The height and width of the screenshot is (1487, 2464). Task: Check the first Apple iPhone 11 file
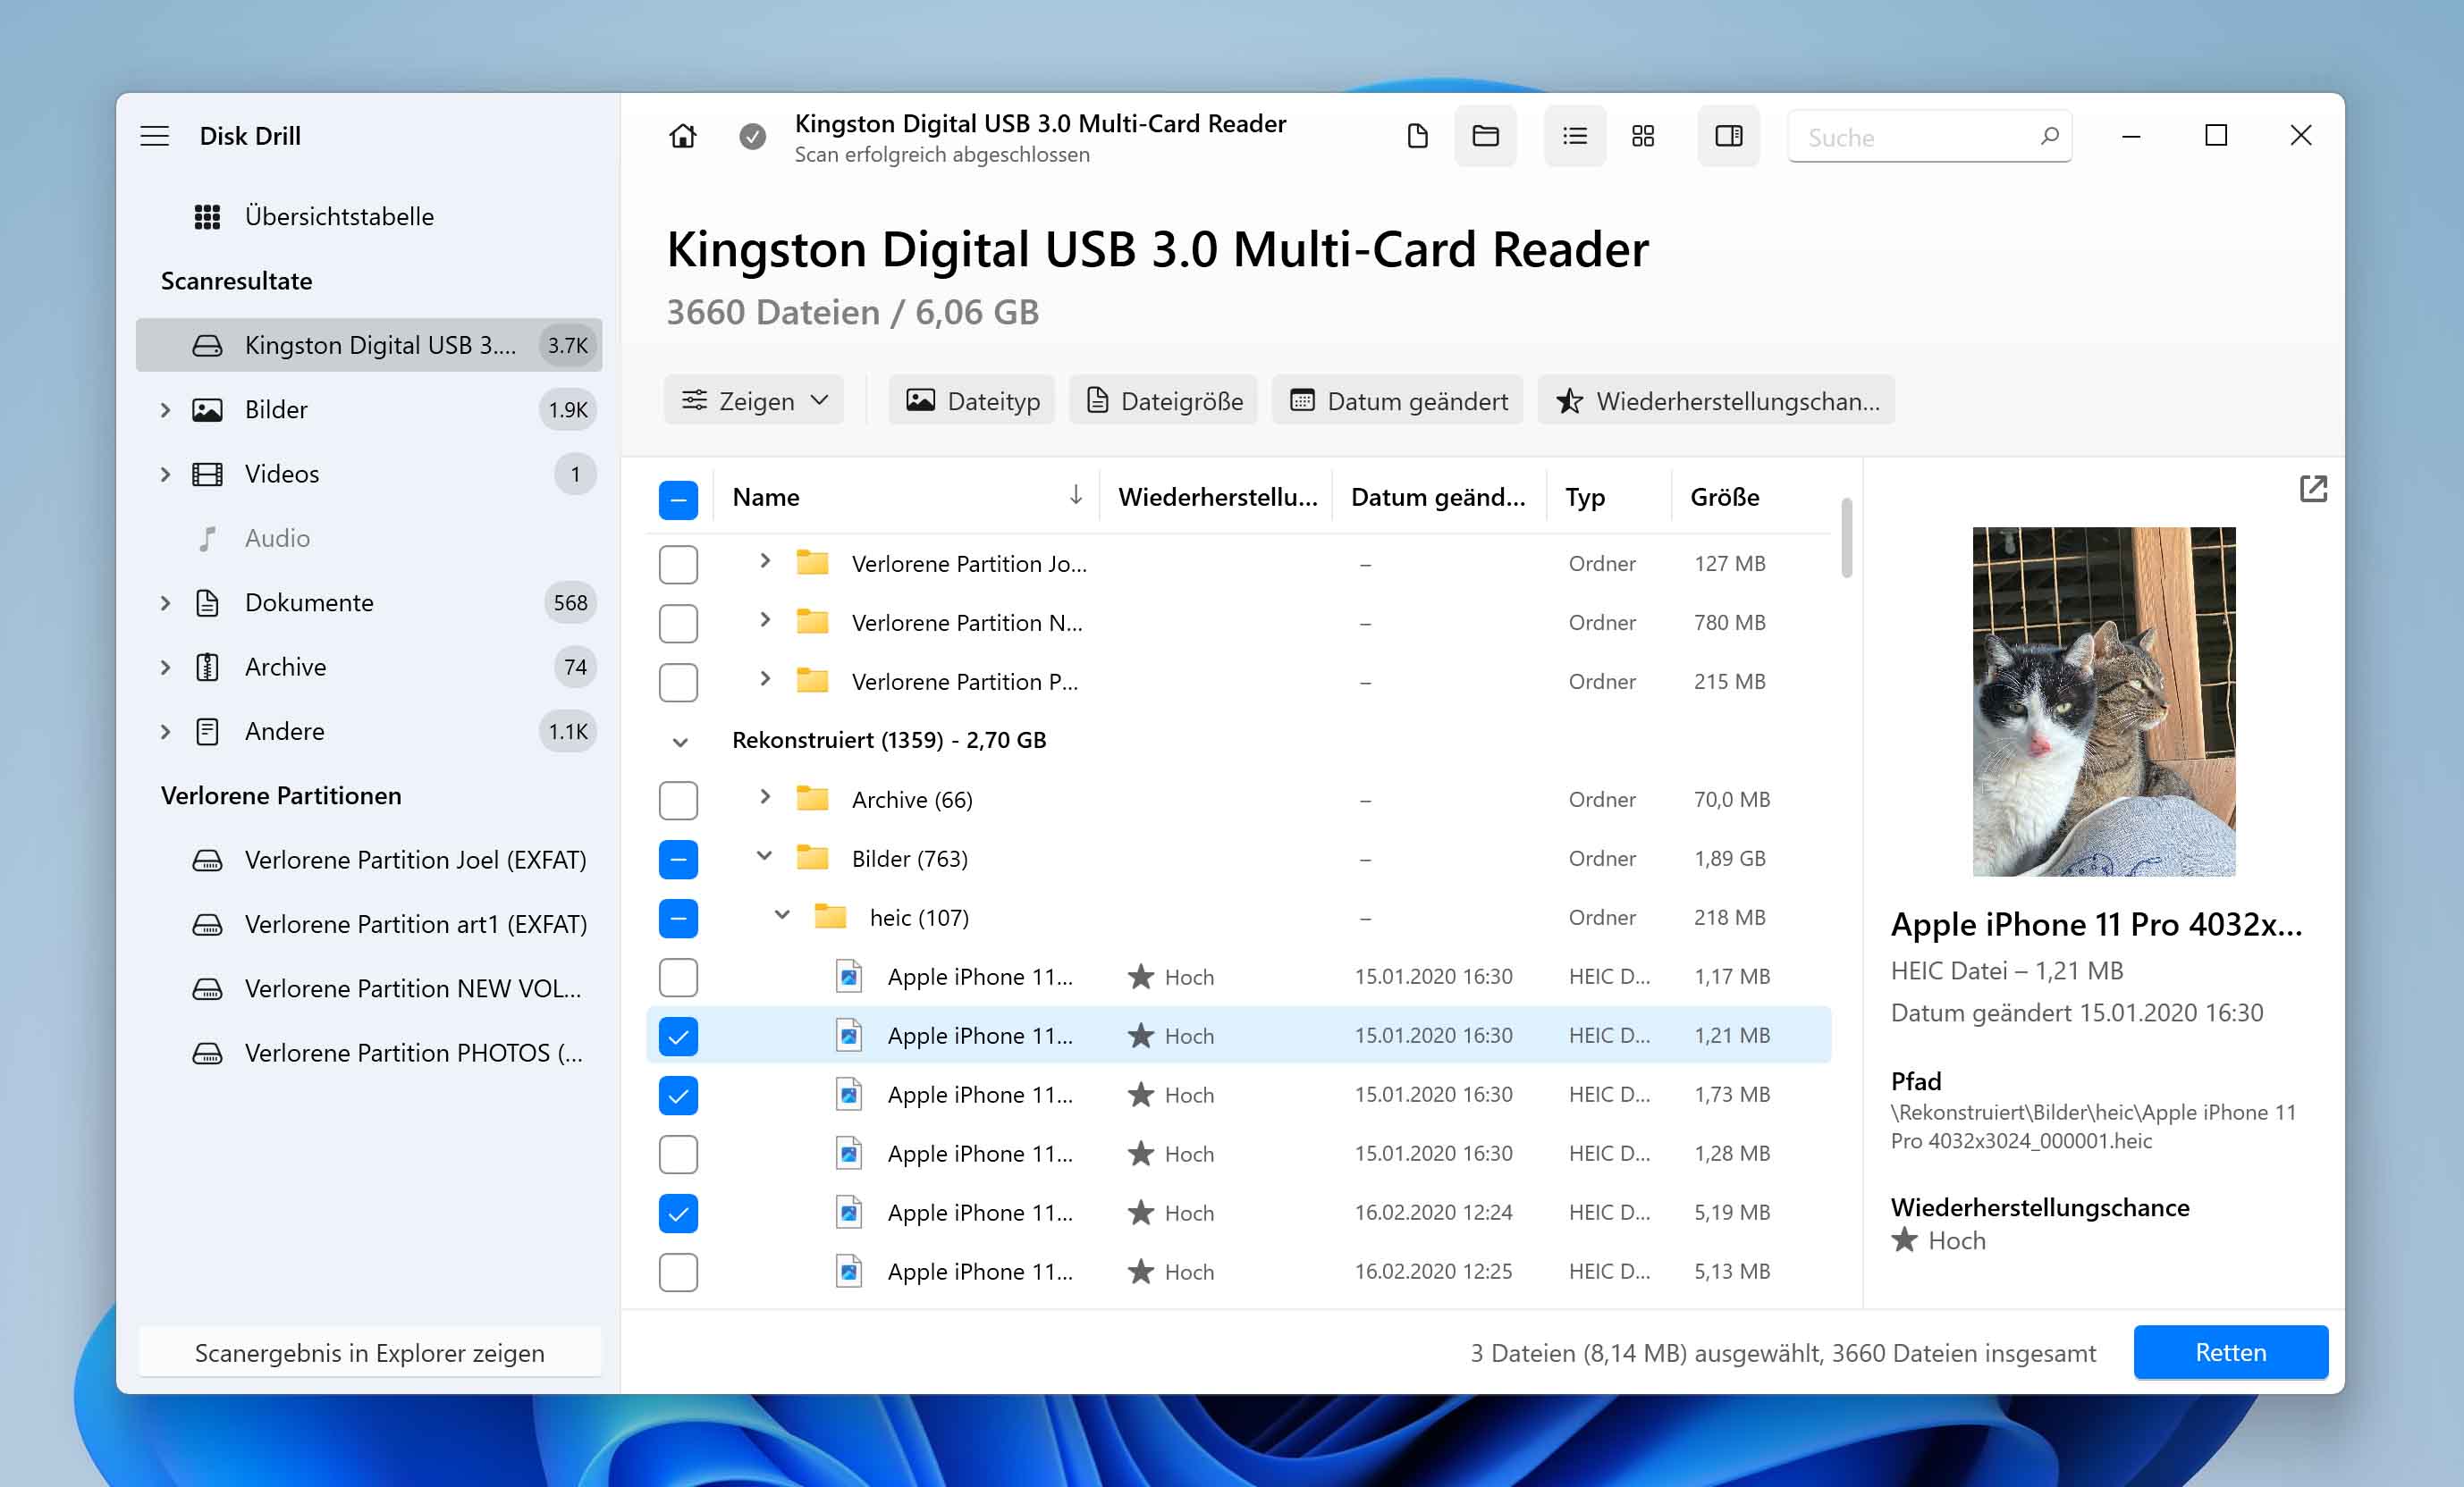[679, 978]
